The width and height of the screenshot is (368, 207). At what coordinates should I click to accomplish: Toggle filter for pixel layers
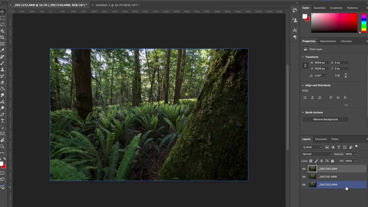(327, 147)
